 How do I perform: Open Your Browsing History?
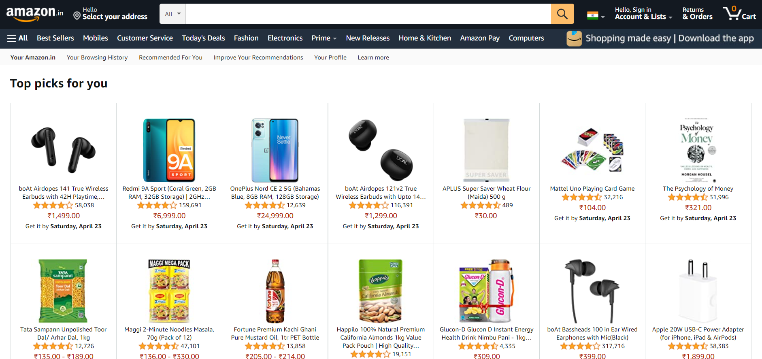coord(97,57)
